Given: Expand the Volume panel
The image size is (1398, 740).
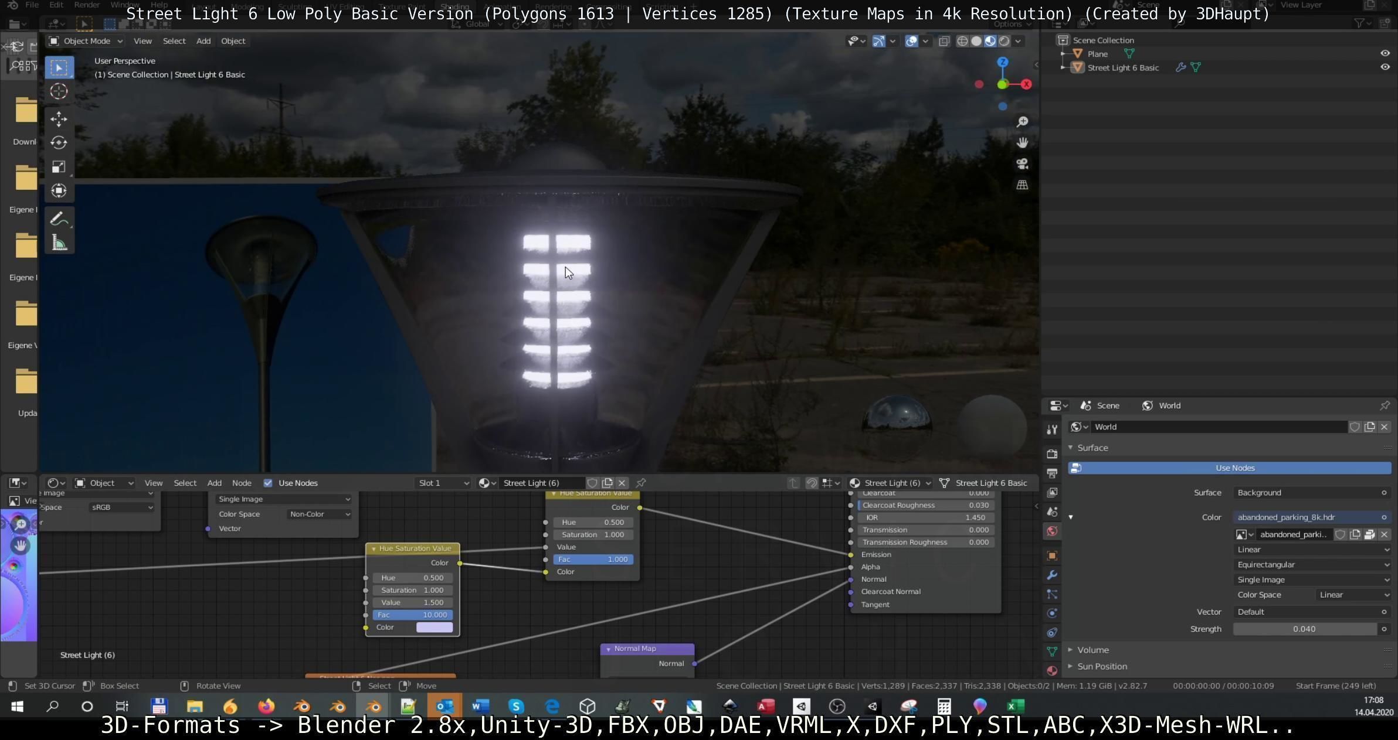Looking at the screenshot, I should tap(1092, 650).
